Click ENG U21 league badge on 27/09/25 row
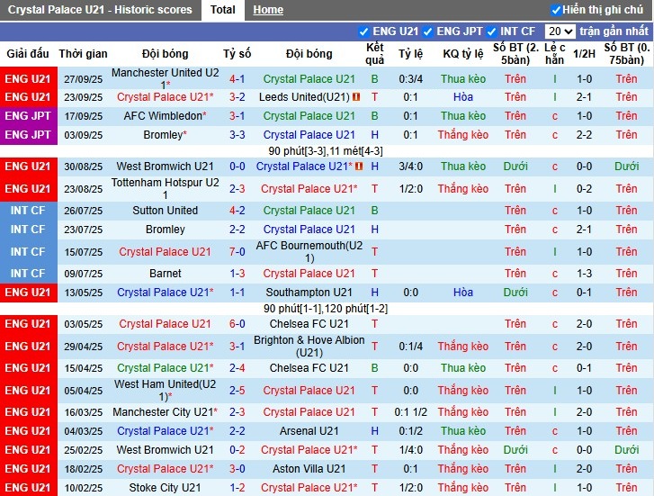 pos(27,78)
